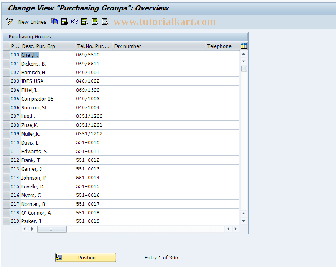336x267 pixels.
Task: Select the highlighted Chef,H. description cell
Action: 29,55
